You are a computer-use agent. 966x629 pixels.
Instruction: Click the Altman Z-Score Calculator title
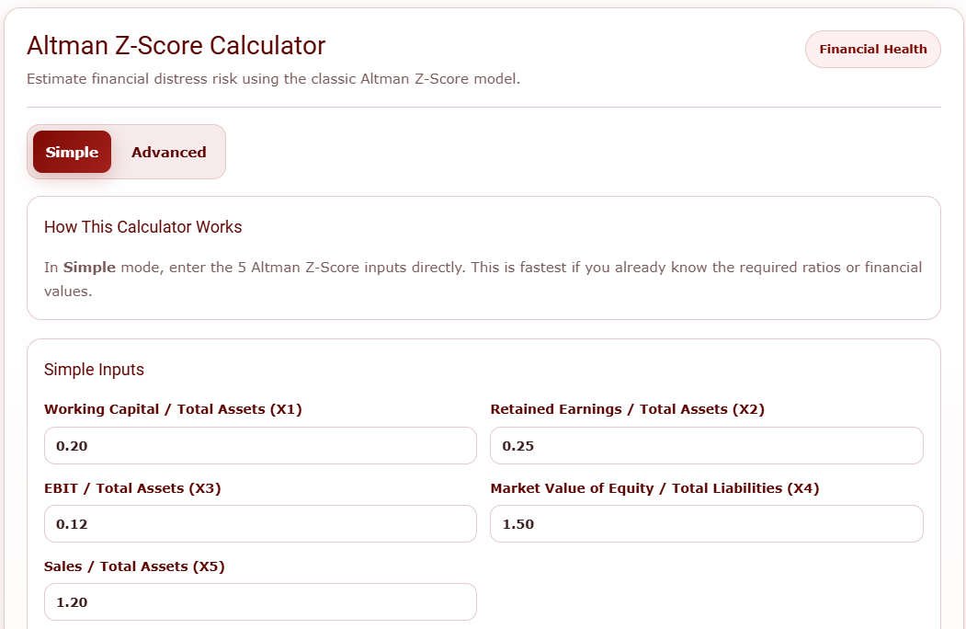click(176, 45)
